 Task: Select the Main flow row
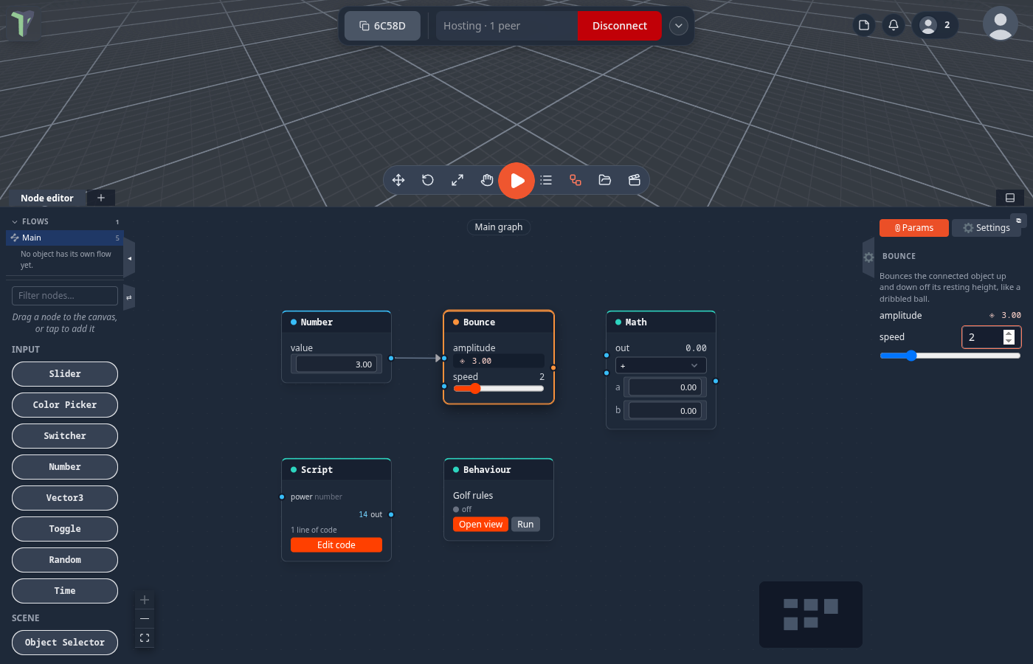[x=65, y=238]
